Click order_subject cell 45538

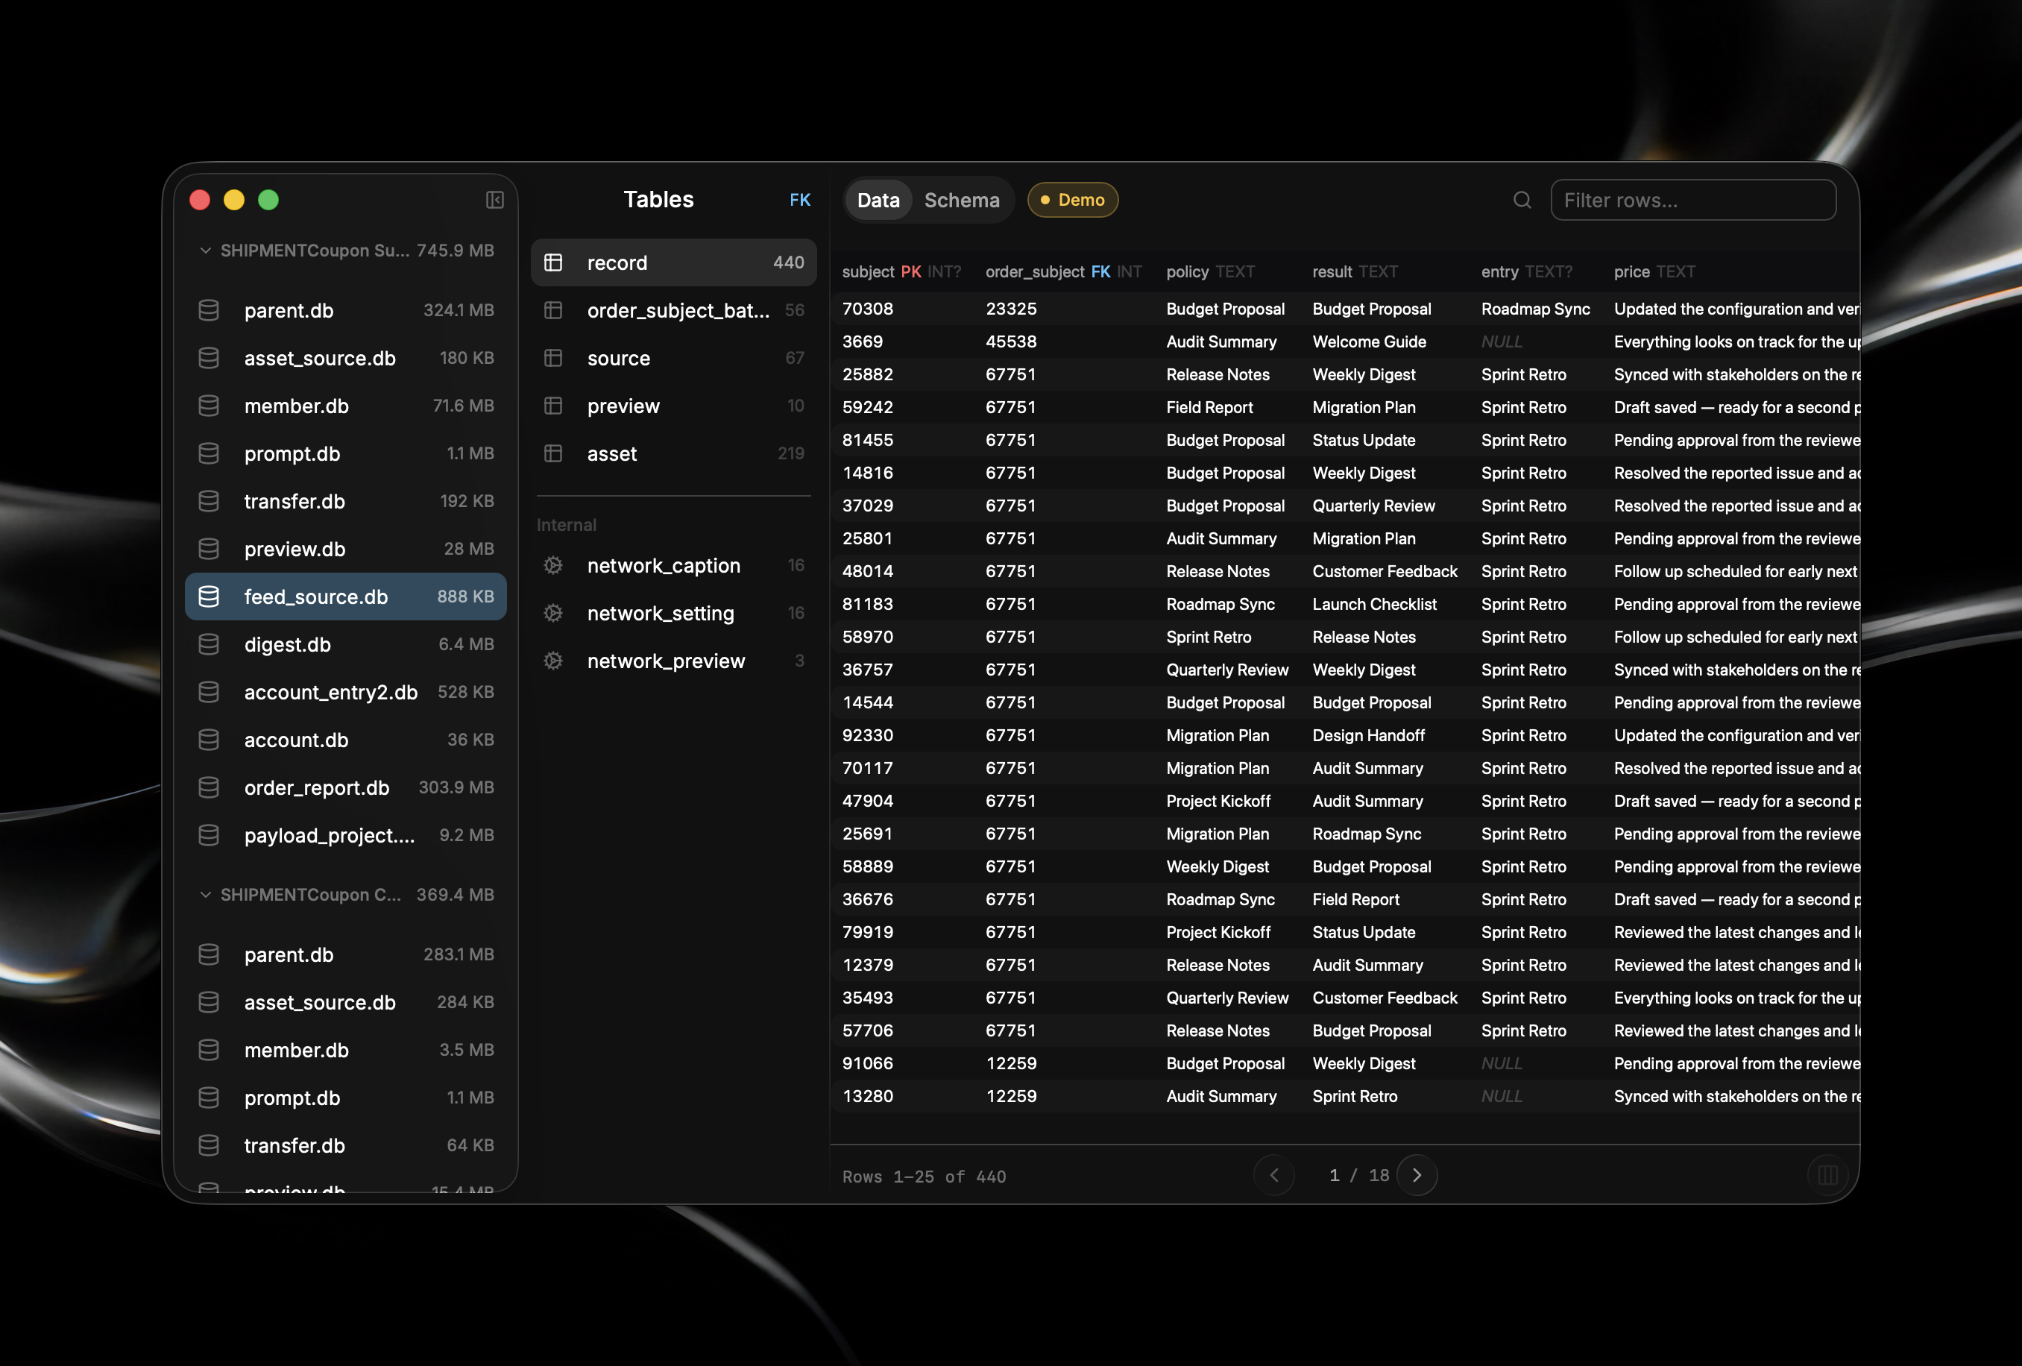(x=1011, y=342)
